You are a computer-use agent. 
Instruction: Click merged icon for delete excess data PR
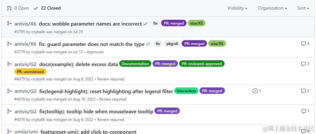(x=9, y=64)
